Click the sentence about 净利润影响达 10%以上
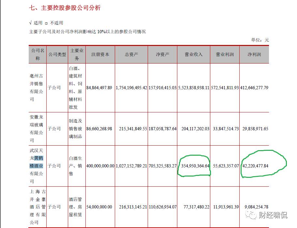The height and width of the screenshot is (228, 297). [87, 32]
